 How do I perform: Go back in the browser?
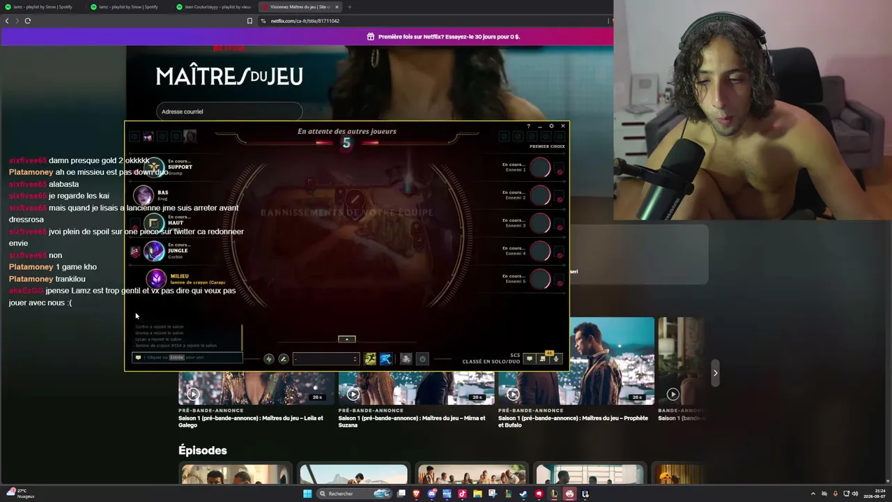click(x=7, y=21)
